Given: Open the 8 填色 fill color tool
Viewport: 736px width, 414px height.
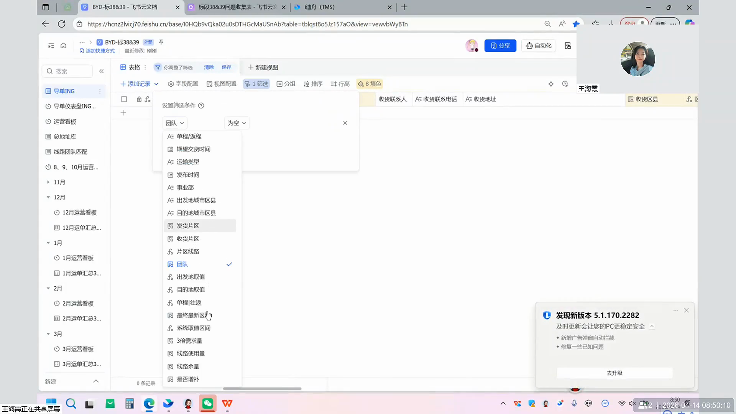Looking at the screenshot, I should (370, 84).
